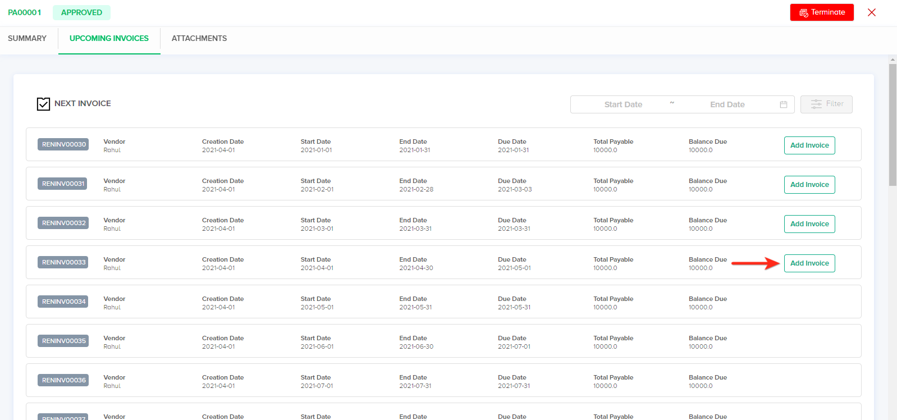Click the APPROVED status badge
Screen dimensions: 897x420
pos(81,12)
